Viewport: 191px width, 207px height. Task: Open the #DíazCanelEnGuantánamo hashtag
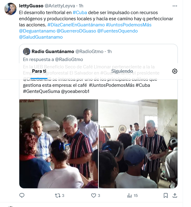[76, 25]
